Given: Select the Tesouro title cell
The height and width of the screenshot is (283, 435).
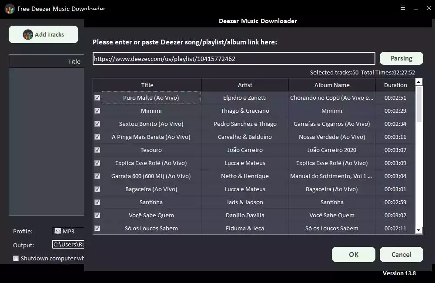Looking at the screenshot, I should point(151,150).
